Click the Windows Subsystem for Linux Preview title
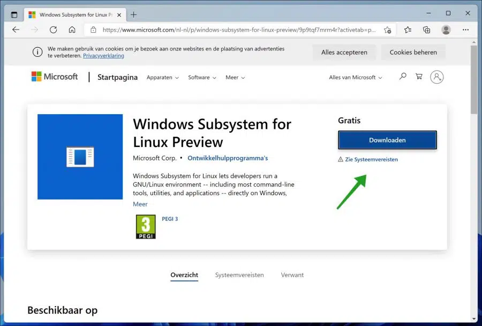 click(x=212, y=133)
